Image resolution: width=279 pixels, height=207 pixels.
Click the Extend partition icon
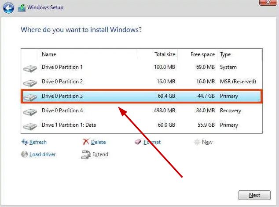point(86,154)
